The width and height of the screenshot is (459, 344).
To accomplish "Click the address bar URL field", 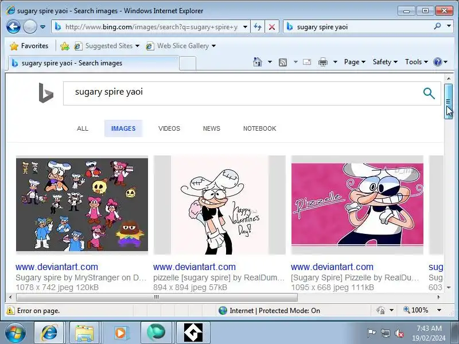I will (x=151, y=27).
